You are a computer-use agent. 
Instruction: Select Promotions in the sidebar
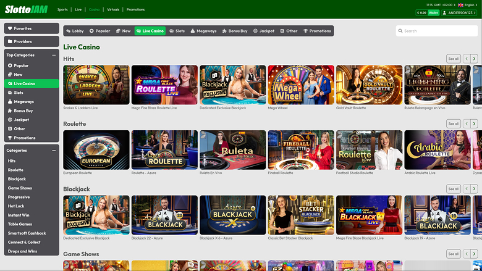tap(32, 138)
